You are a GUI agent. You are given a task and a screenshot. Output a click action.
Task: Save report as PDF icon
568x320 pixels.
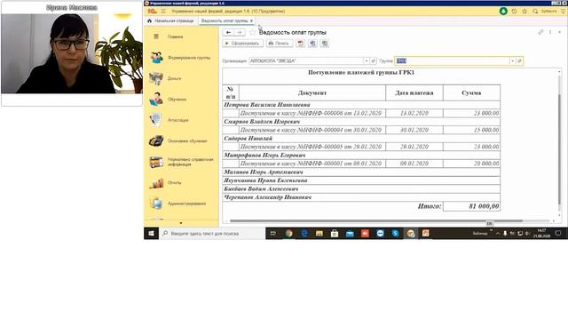pyautogui.click(x=300, y=44)
